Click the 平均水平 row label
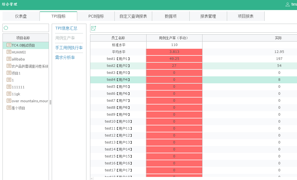Screen dimensions: 297x180 (x=119, y=52)
